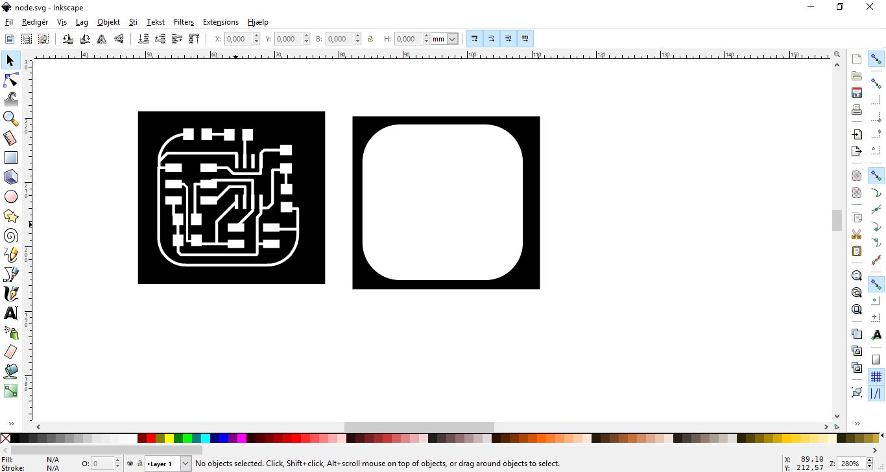Activate the Text tool
This screenshot has height=472, width=886.
(10, 313)
